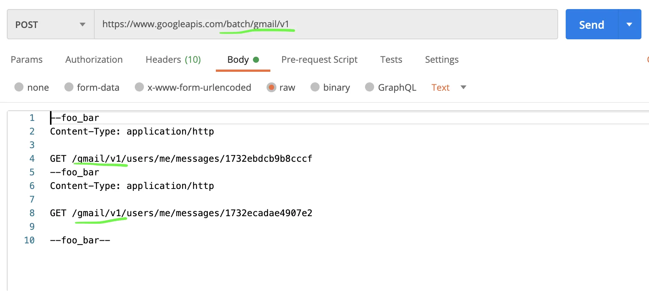Open the Authorization tab

click(94, 60)
